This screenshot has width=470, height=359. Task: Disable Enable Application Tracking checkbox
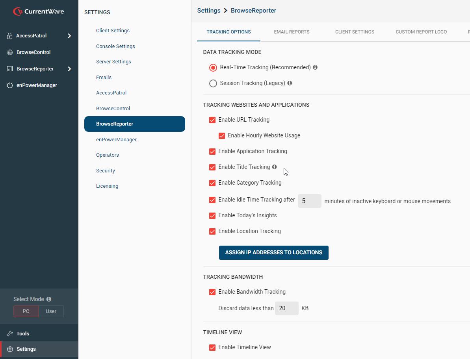[212, 152]
